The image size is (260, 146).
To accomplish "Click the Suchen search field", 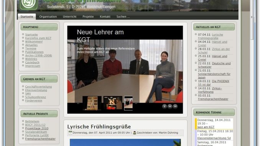I will click(123, 16).
